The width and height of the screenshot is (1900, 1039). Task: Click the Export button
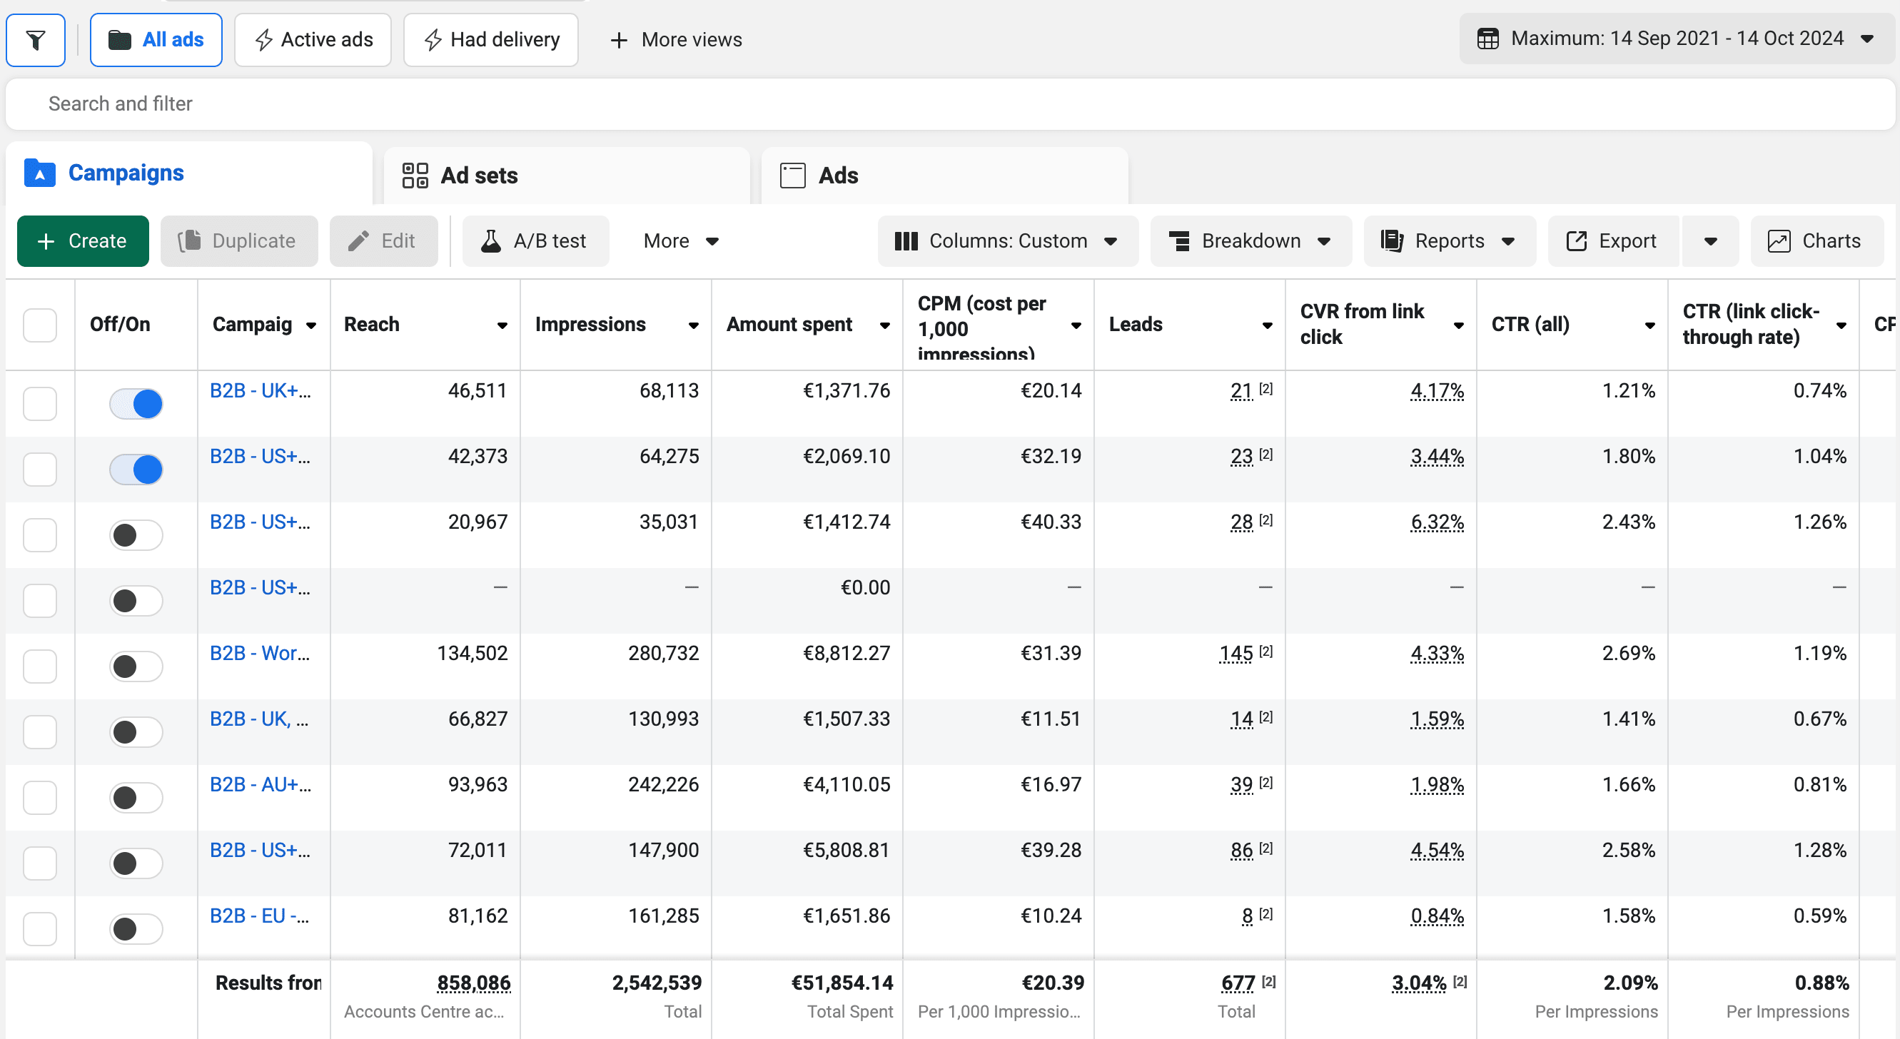click(x=1612, y=241)
